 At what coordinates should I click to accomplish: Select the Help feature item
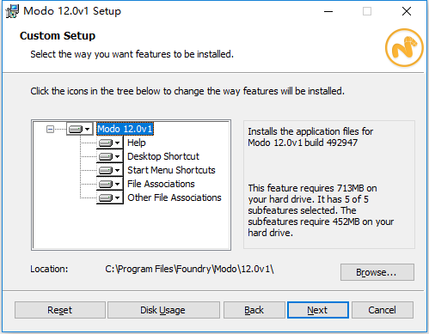click(x=137, y=143)
